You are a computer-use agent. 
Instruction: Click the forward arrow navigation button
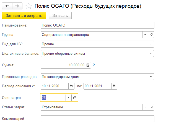coord(17,6)
